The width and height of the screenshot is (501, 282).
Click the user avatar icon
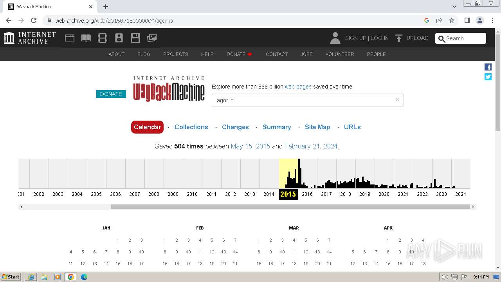click(335, 38)
